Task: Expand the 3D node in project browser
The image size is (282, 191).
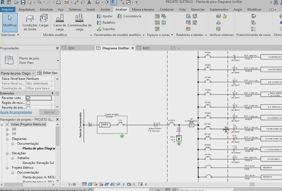Action: click(7, 129)
